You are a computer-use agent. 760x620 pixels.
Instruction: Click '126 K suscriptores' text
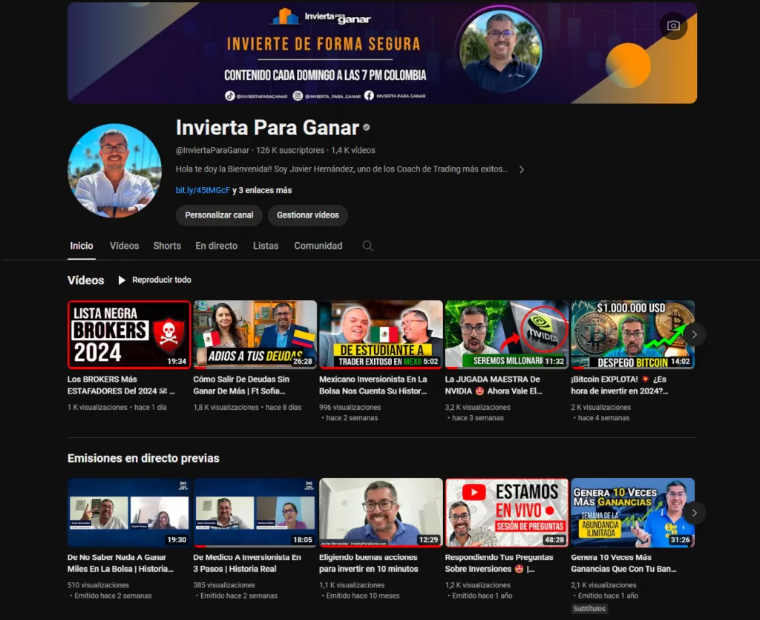pyautogui.click(x=290, y=150)
